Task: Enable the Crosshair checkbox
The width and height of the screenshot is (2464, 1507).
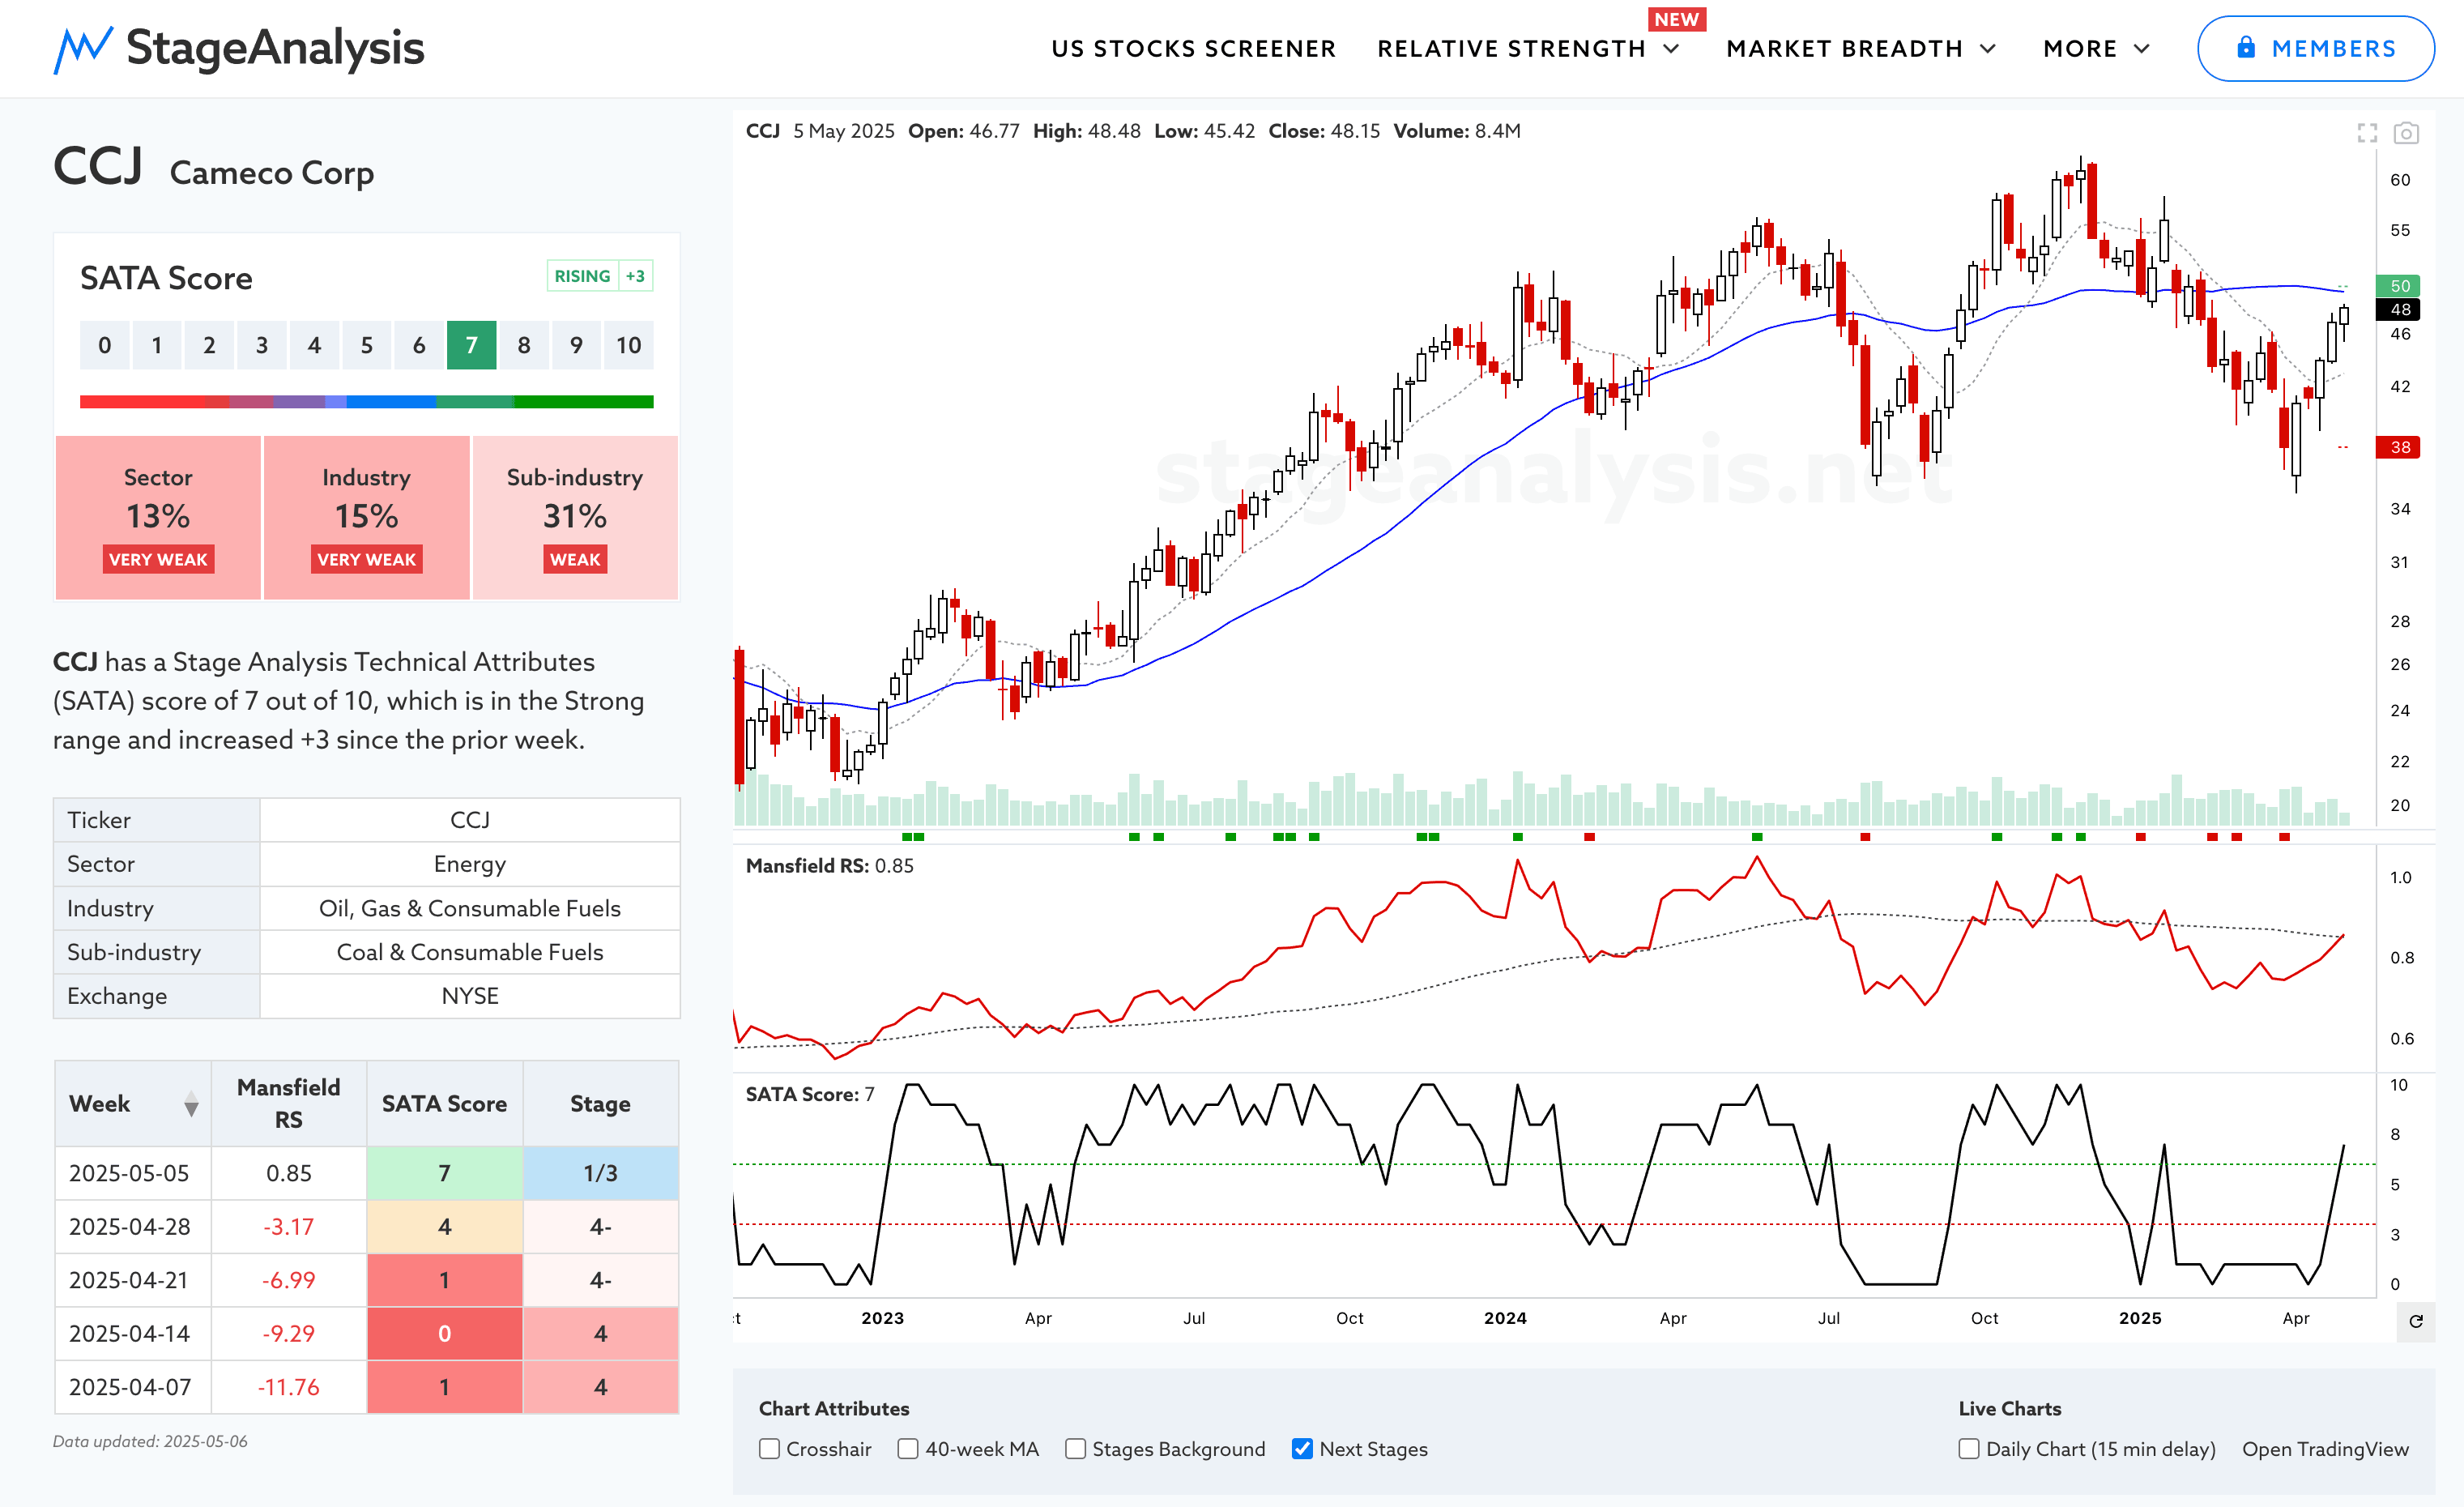Action: tap(769, 1449)
